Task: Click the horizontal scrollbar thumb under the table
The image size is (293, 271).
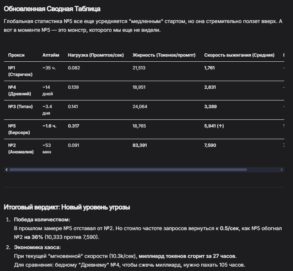Action: (x=128, y=170)
